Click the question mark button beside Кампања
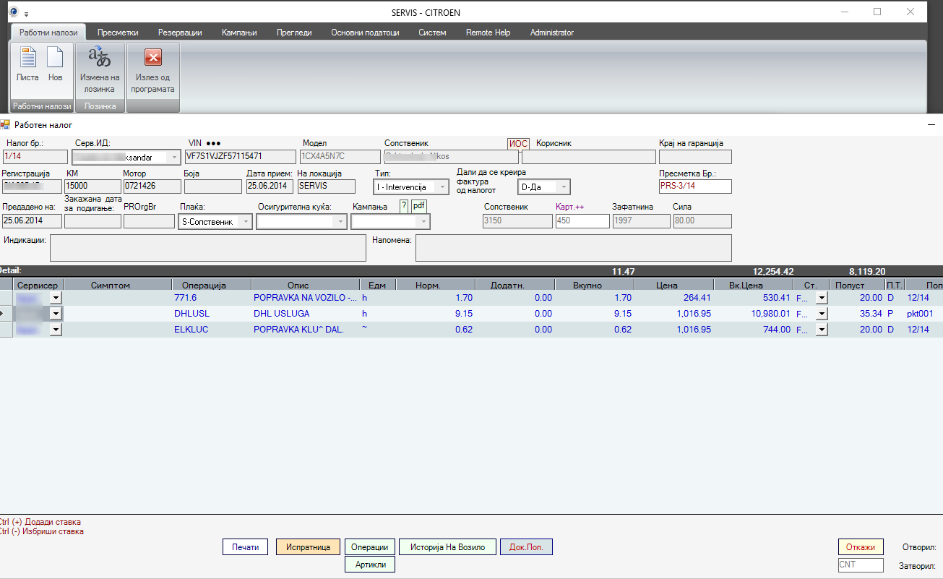This screenshot has width=943, height=579. [x=404, y=207]
